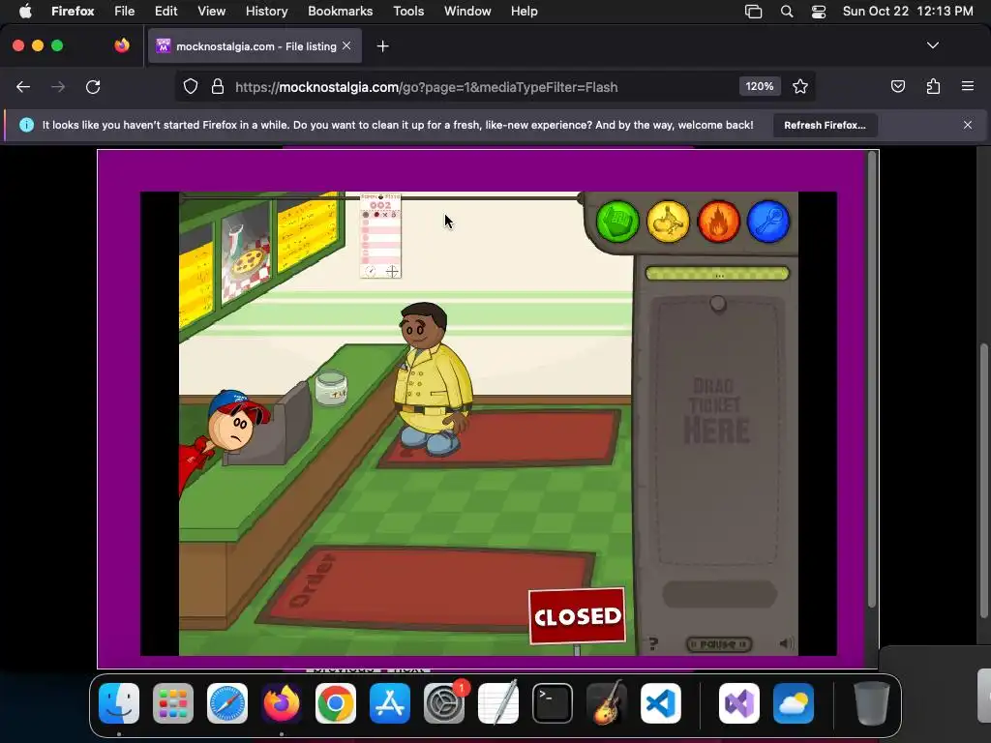Reset the 120% zoom level badge
Image resolution: width=991 pixels, height=743 pixels.
pyautogui.click(x=760, y=86)
